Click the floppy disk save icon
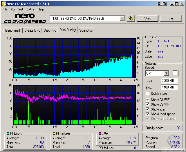 pos(165,3)
